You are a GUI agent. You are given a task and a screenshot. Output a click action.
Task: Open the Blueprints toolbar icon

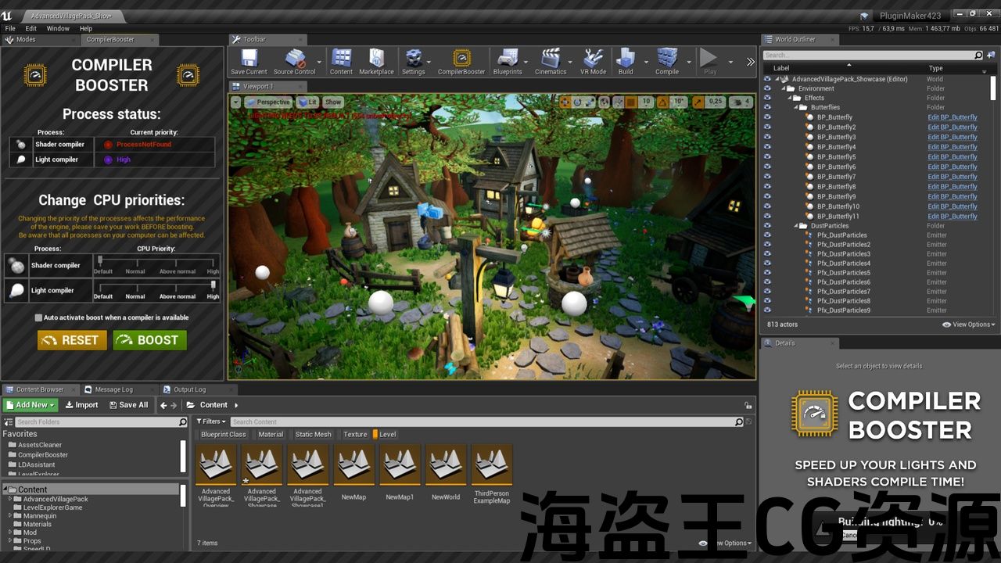[508, 59]
